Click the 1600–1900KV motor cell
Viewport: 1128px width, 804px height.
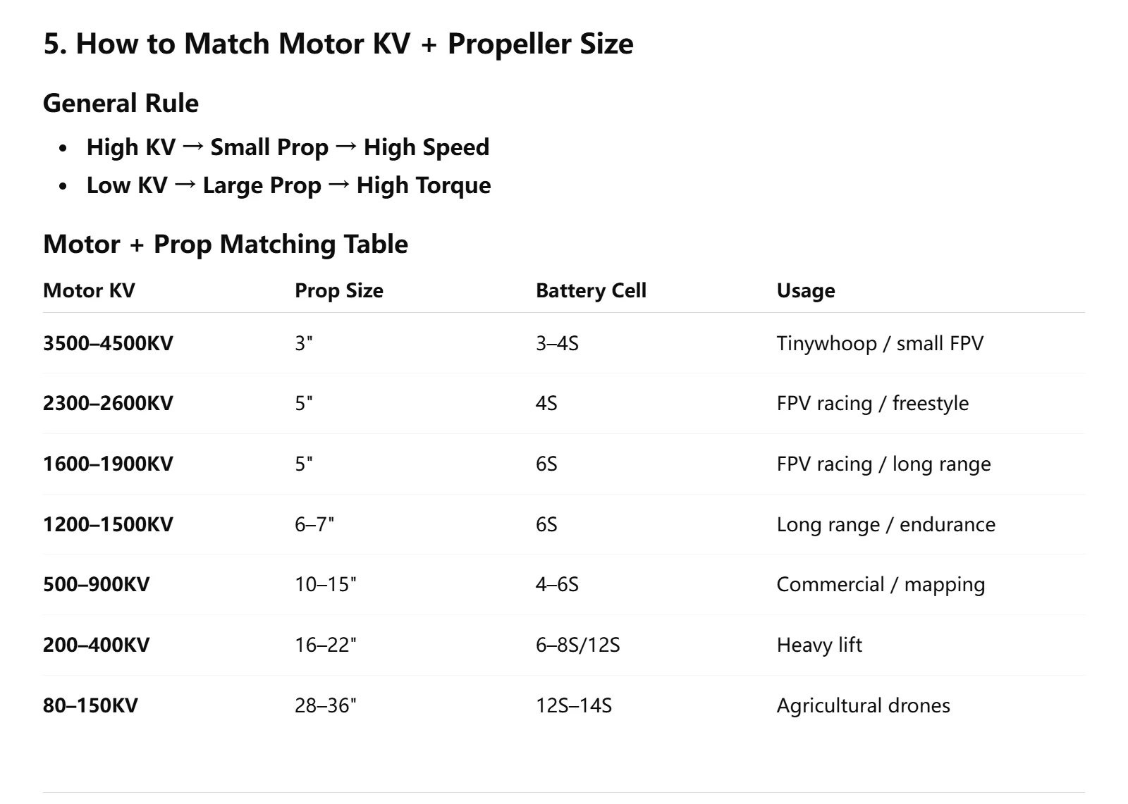(x=108, y=464)
